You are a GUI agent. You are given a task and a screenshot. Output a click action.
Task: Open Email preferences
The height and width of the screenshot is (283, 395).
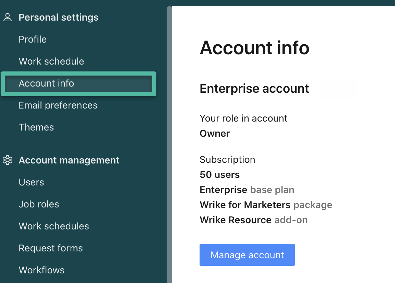[58, 105]
